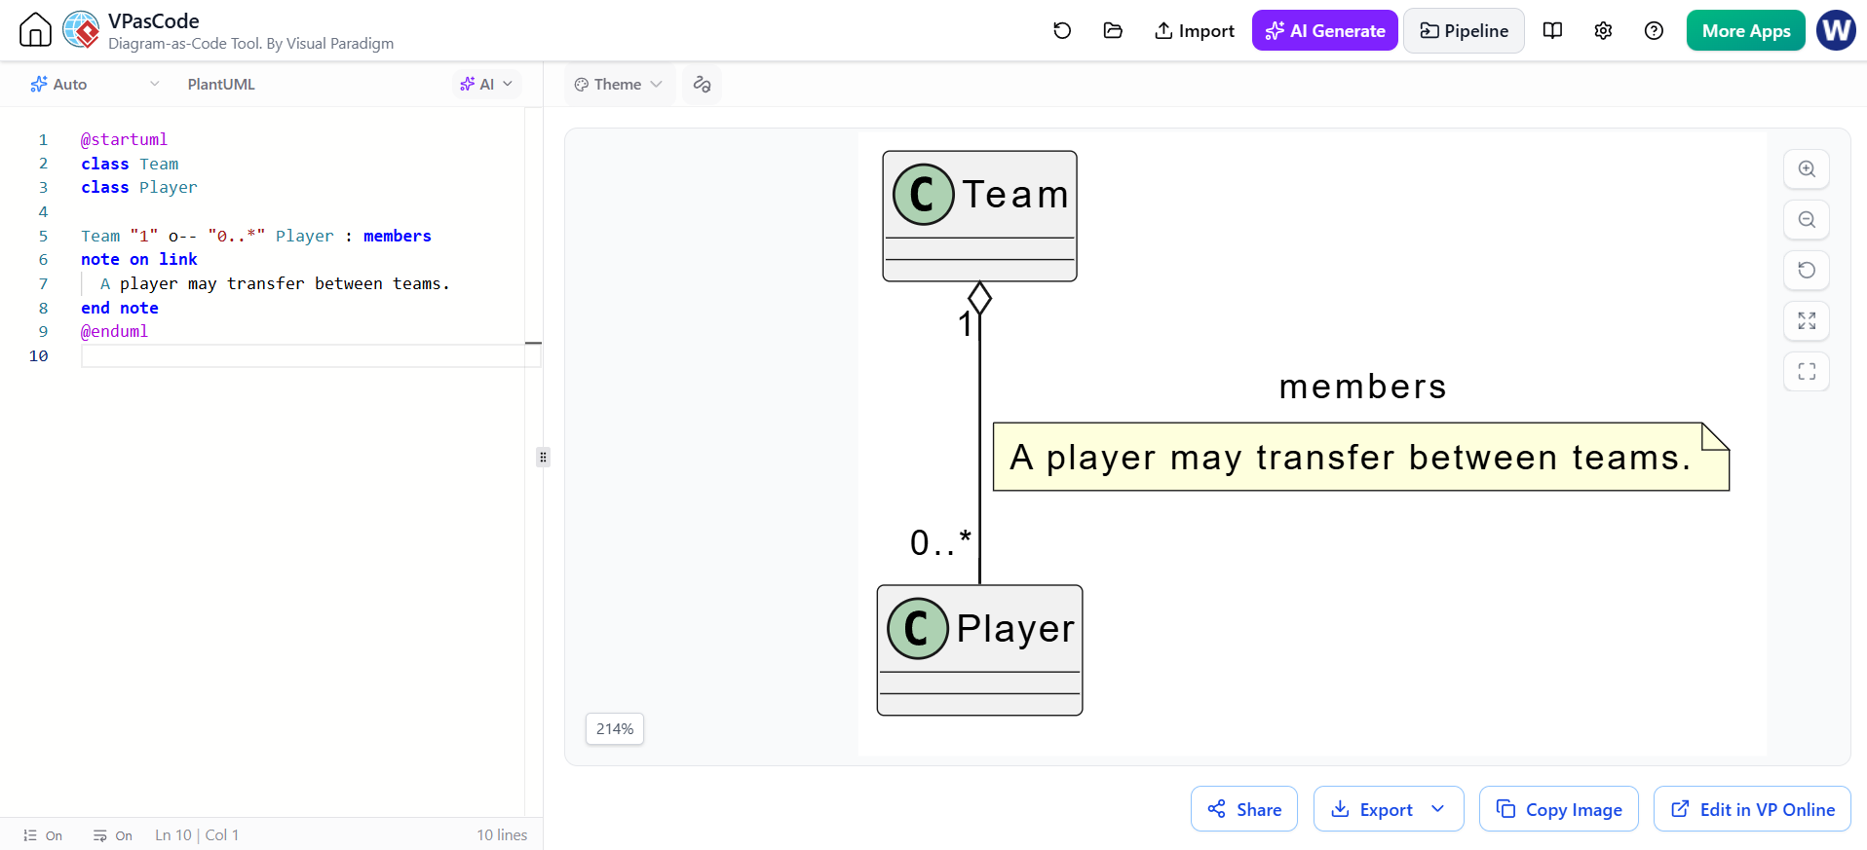Expand the AI dropdown in editor toolbar
The width and height of the screenshot is (1867, 850).
pos(486,84)
